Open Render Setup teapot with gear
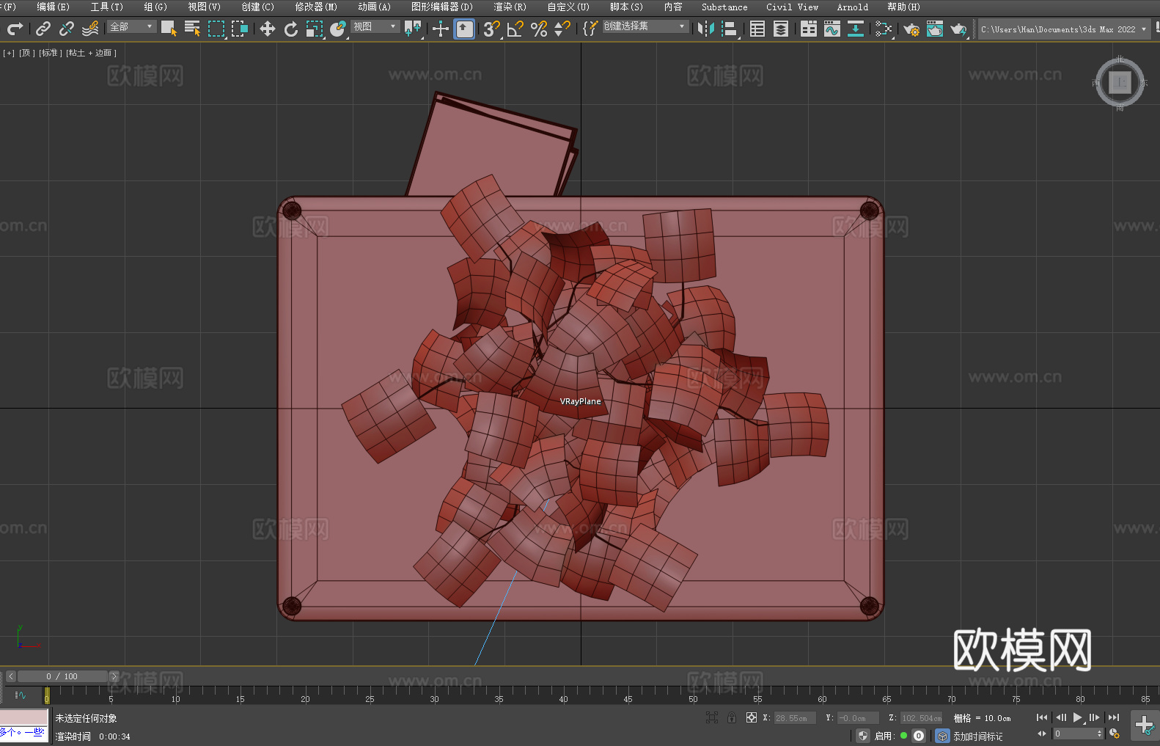The width and height of the screenshot is (1160, 746). coord(911,29)
